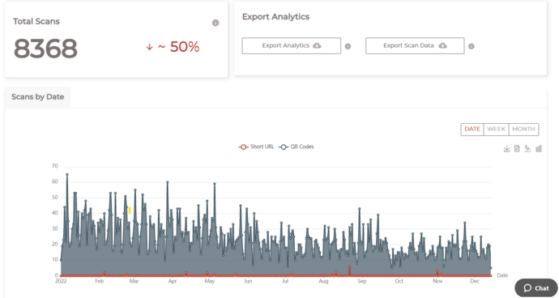
Task: Click the Export Scan Data button
Action: point(415,45)
